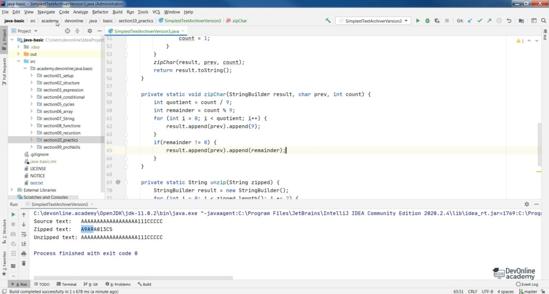Viewport: 549px width, 294px height.
Task: Open the File menu
Action: [x=5, y=12]
